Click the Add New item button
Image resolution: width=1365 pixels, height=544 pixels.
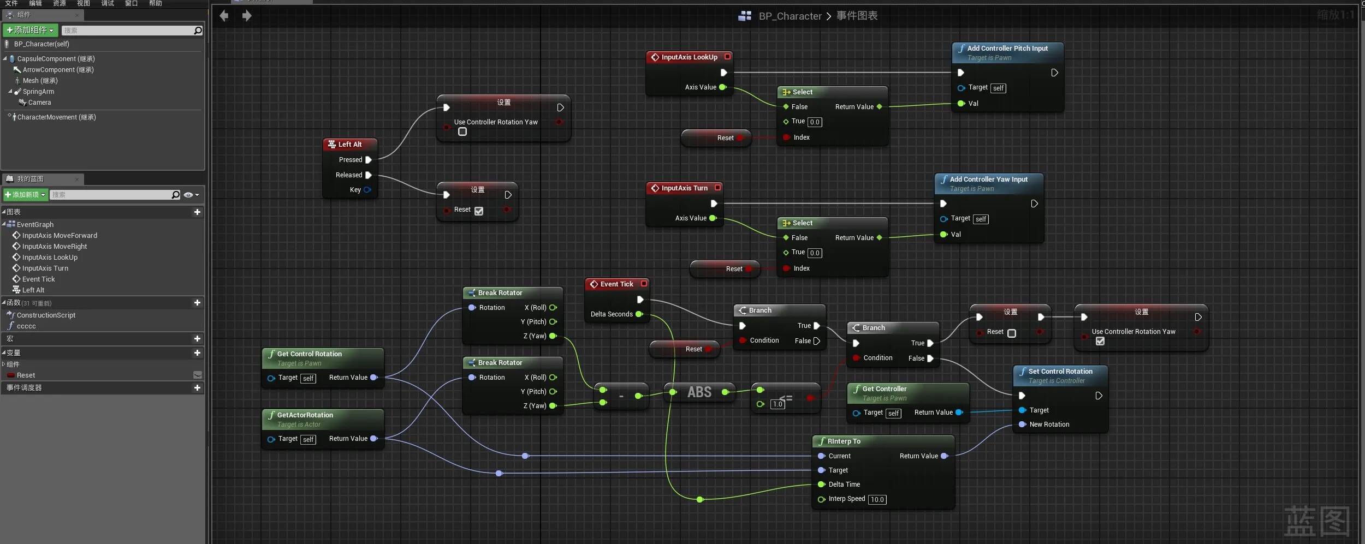coord(25,195)
